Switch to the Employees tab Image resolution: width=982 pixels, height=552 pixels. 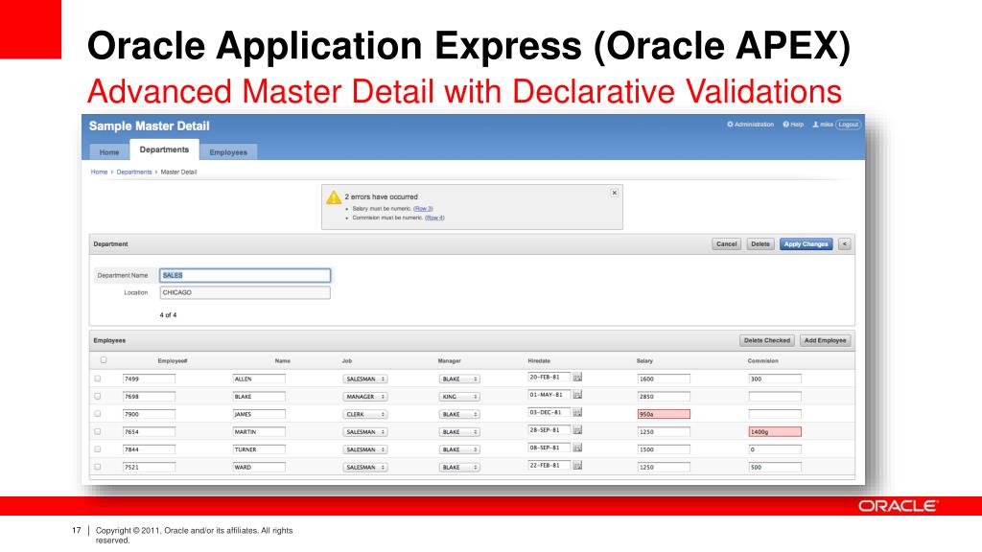click(228, 152)
